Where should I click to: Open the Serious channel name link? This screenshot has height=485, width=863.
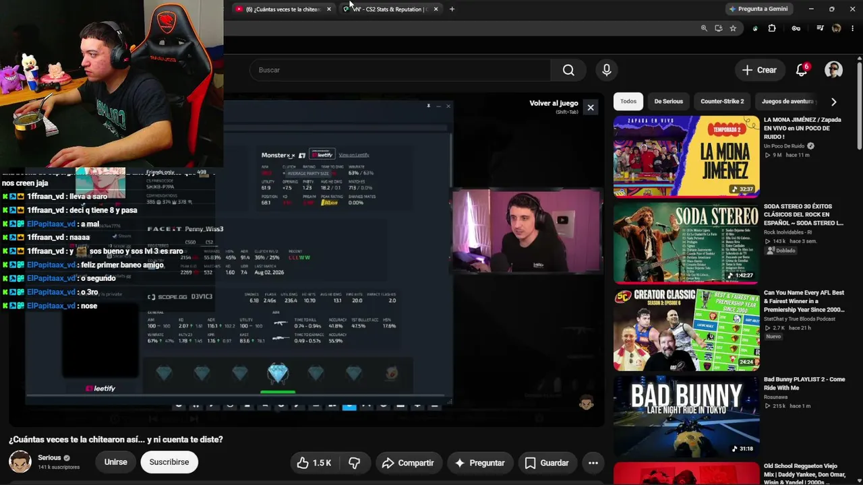49,458
